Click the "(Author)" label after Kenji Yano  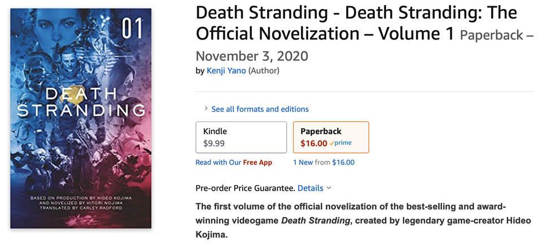click(x=264, y=71)
